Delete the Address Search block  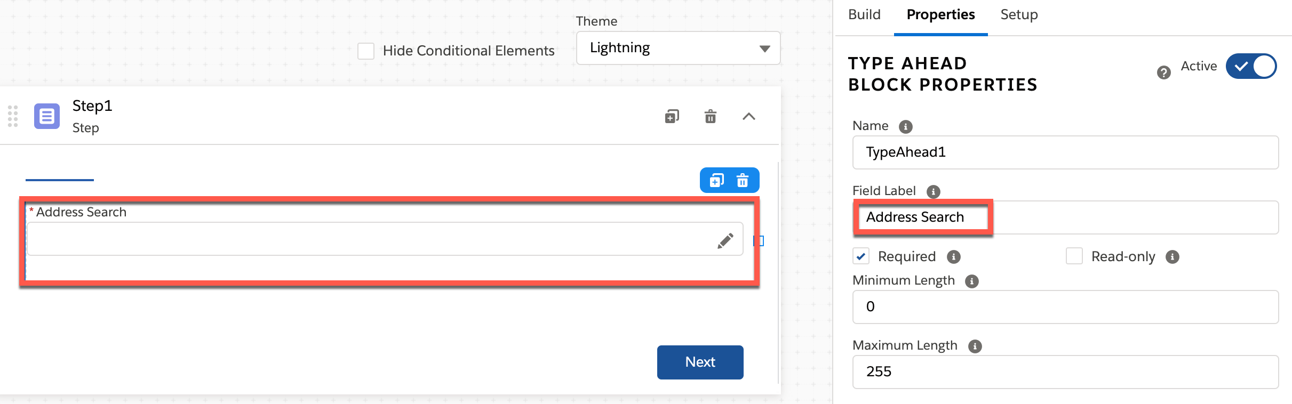click(743, 181)
